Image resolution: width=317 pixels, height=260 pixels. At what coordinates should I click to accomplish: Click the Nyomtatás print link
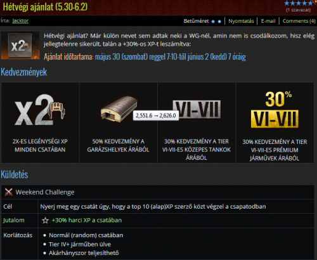pyautogui.click(x=241, y=21)
